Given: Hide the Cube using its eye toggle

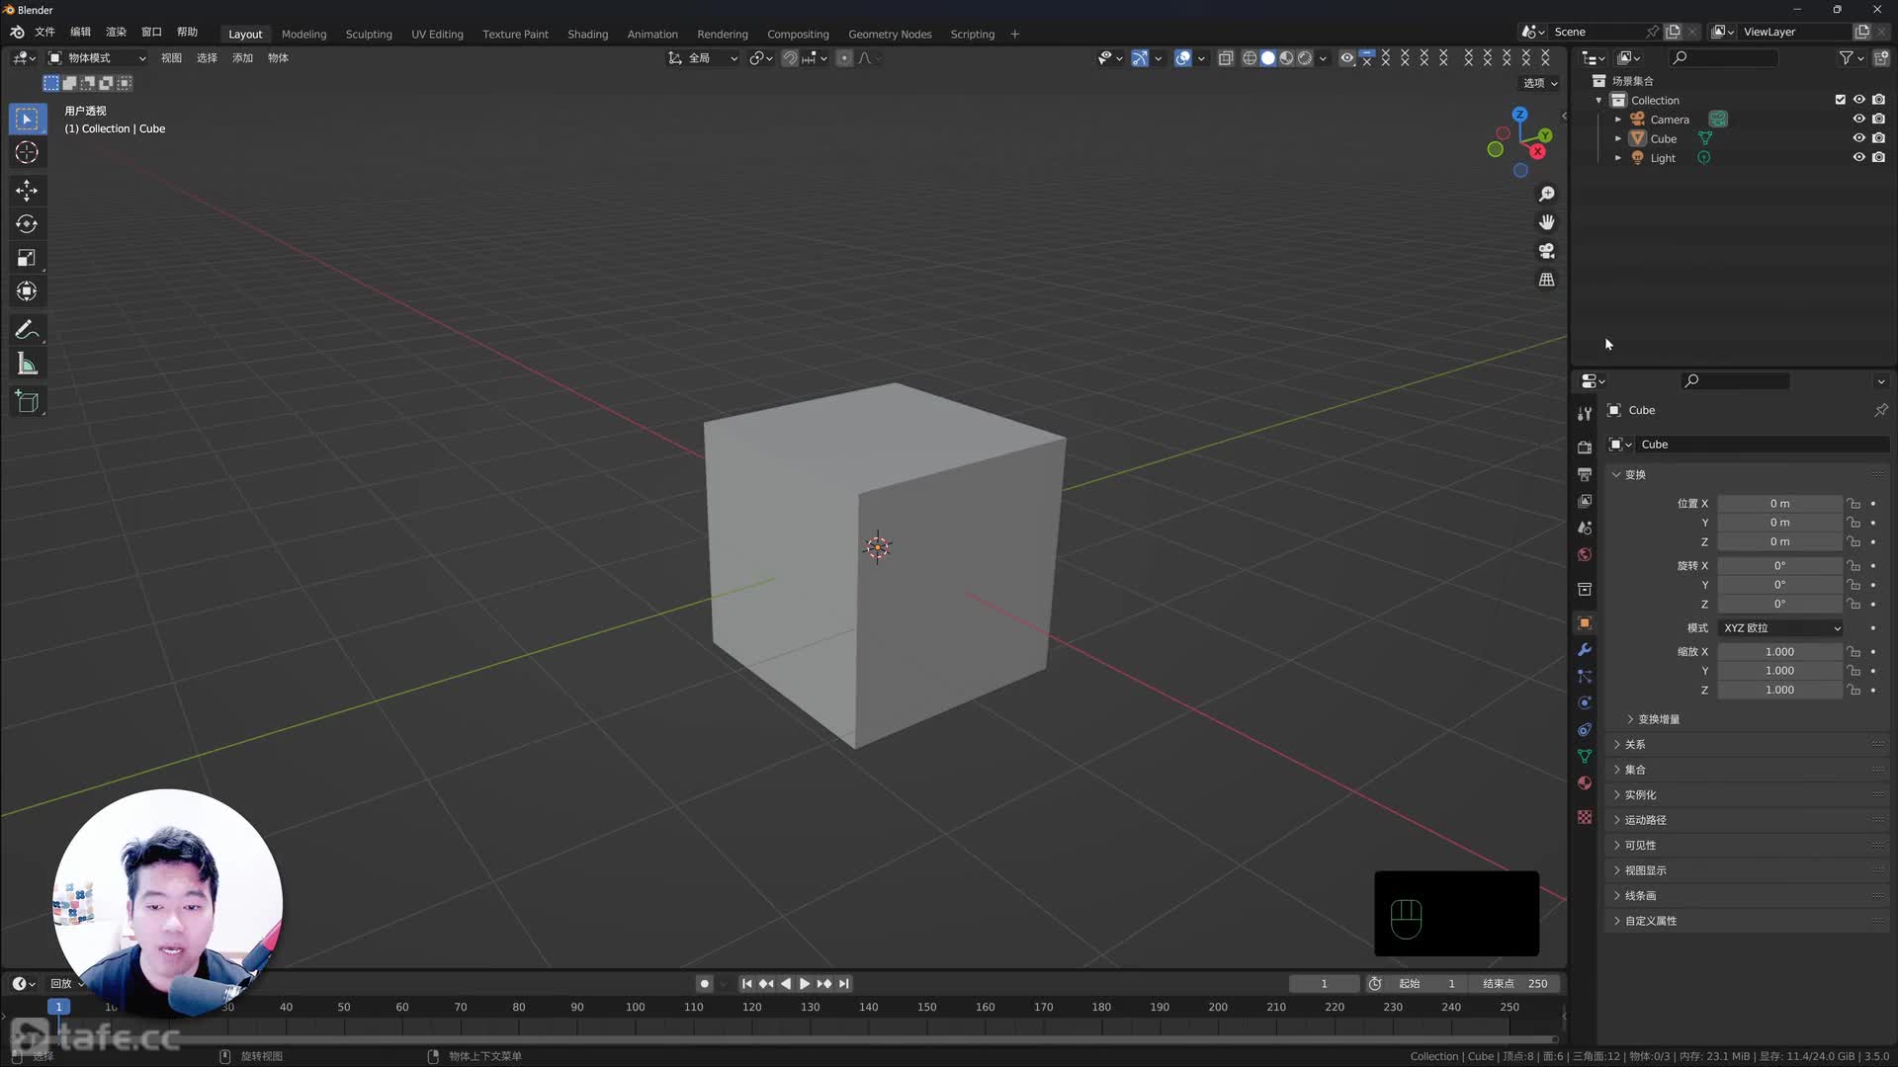Looking at the screenshot, I should click(x=1858, y=137).
